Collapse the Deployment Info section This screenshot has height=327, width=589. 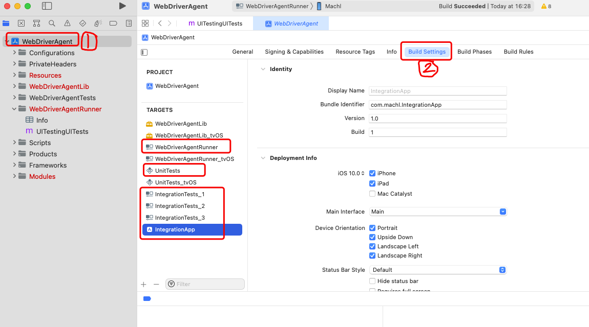(x=263, y=158)
